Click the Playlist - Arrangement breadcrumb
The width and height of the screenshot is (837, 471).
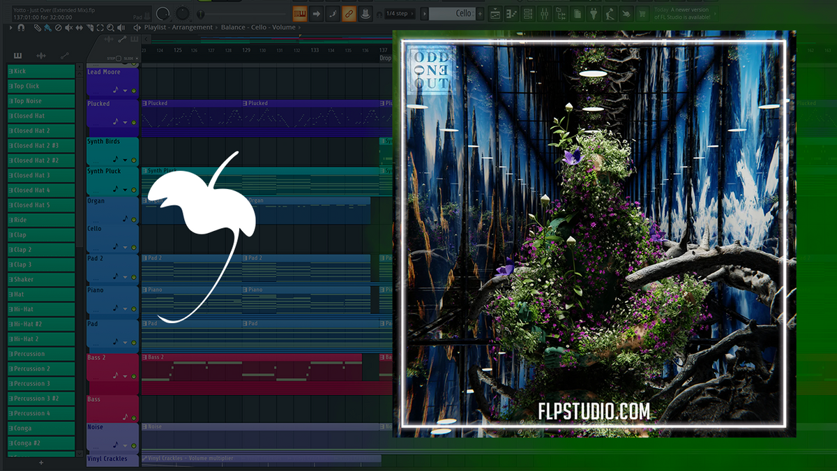point(178,28)
